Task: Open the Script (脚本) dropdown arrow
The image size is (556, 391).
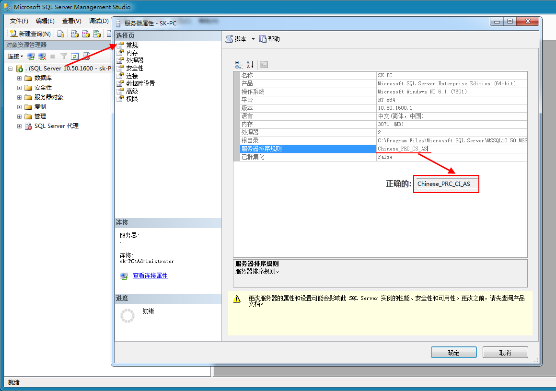Action: tap(253, 39)
